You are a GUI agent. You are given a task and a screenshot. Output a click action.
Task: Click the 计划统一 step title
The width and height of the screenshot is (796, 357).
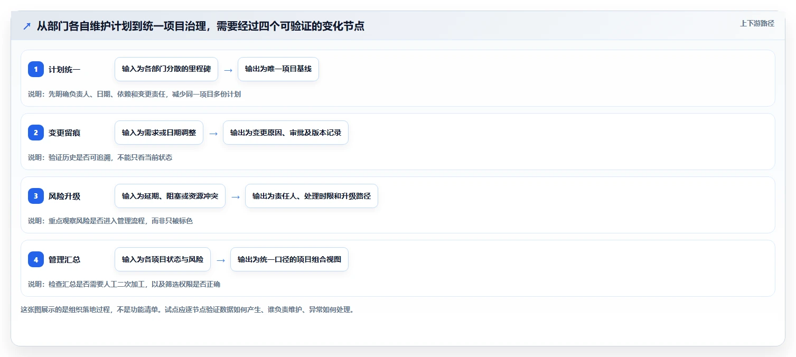tap(64, 69)
